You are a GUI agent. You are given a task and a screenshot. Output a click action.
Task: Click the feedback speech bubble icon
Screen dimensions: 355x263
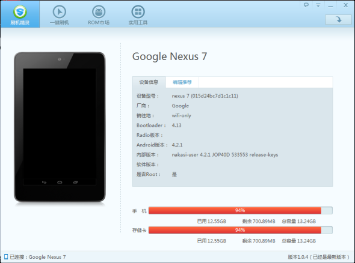point(306,5)
